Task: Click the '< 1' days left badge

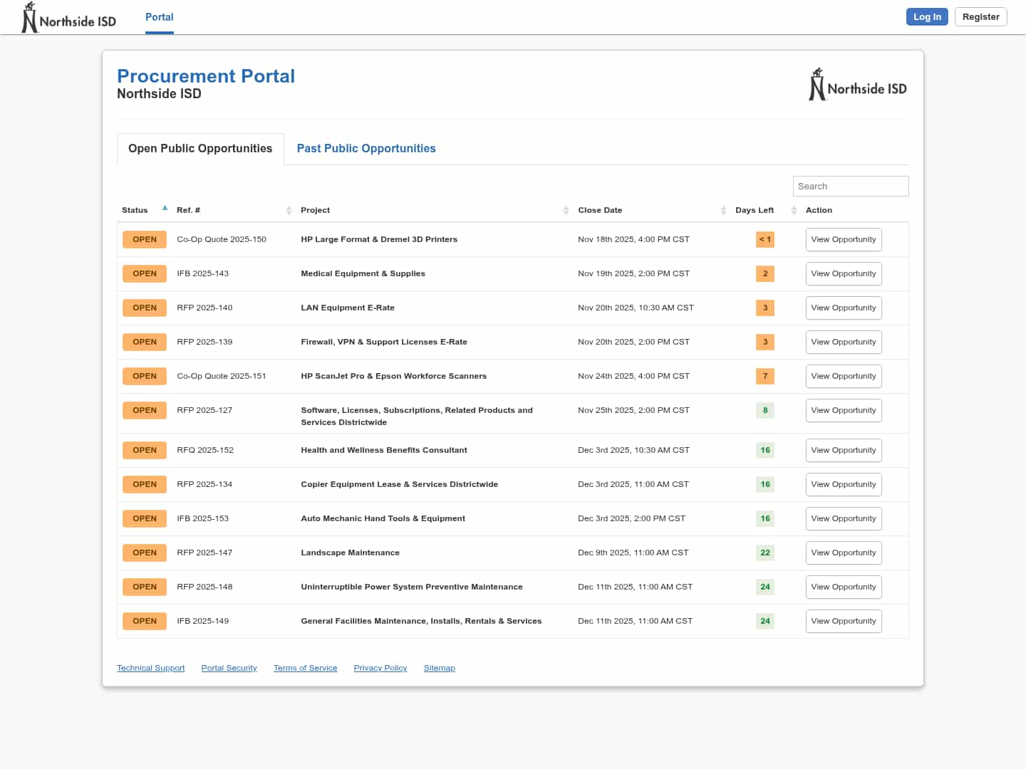Action: tap(765, 239)
